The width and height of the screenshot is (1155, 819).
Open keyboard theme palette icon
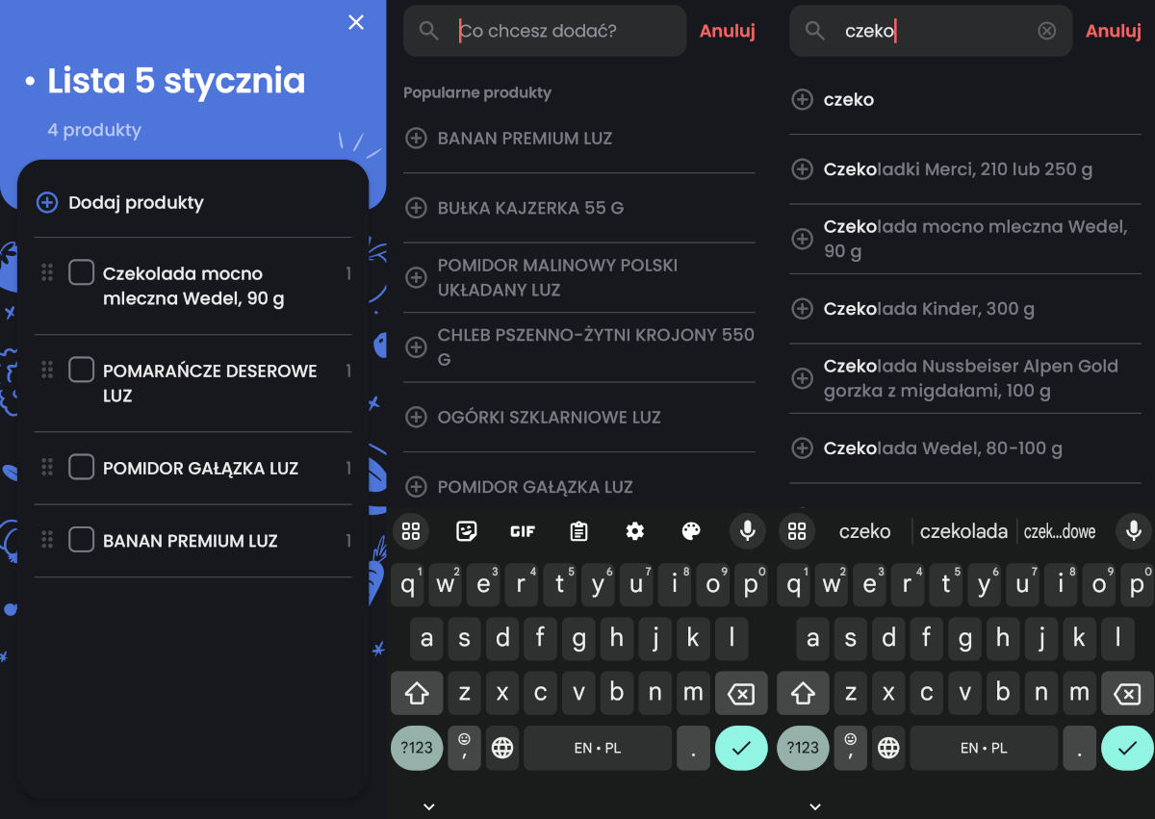click(691, 531)
